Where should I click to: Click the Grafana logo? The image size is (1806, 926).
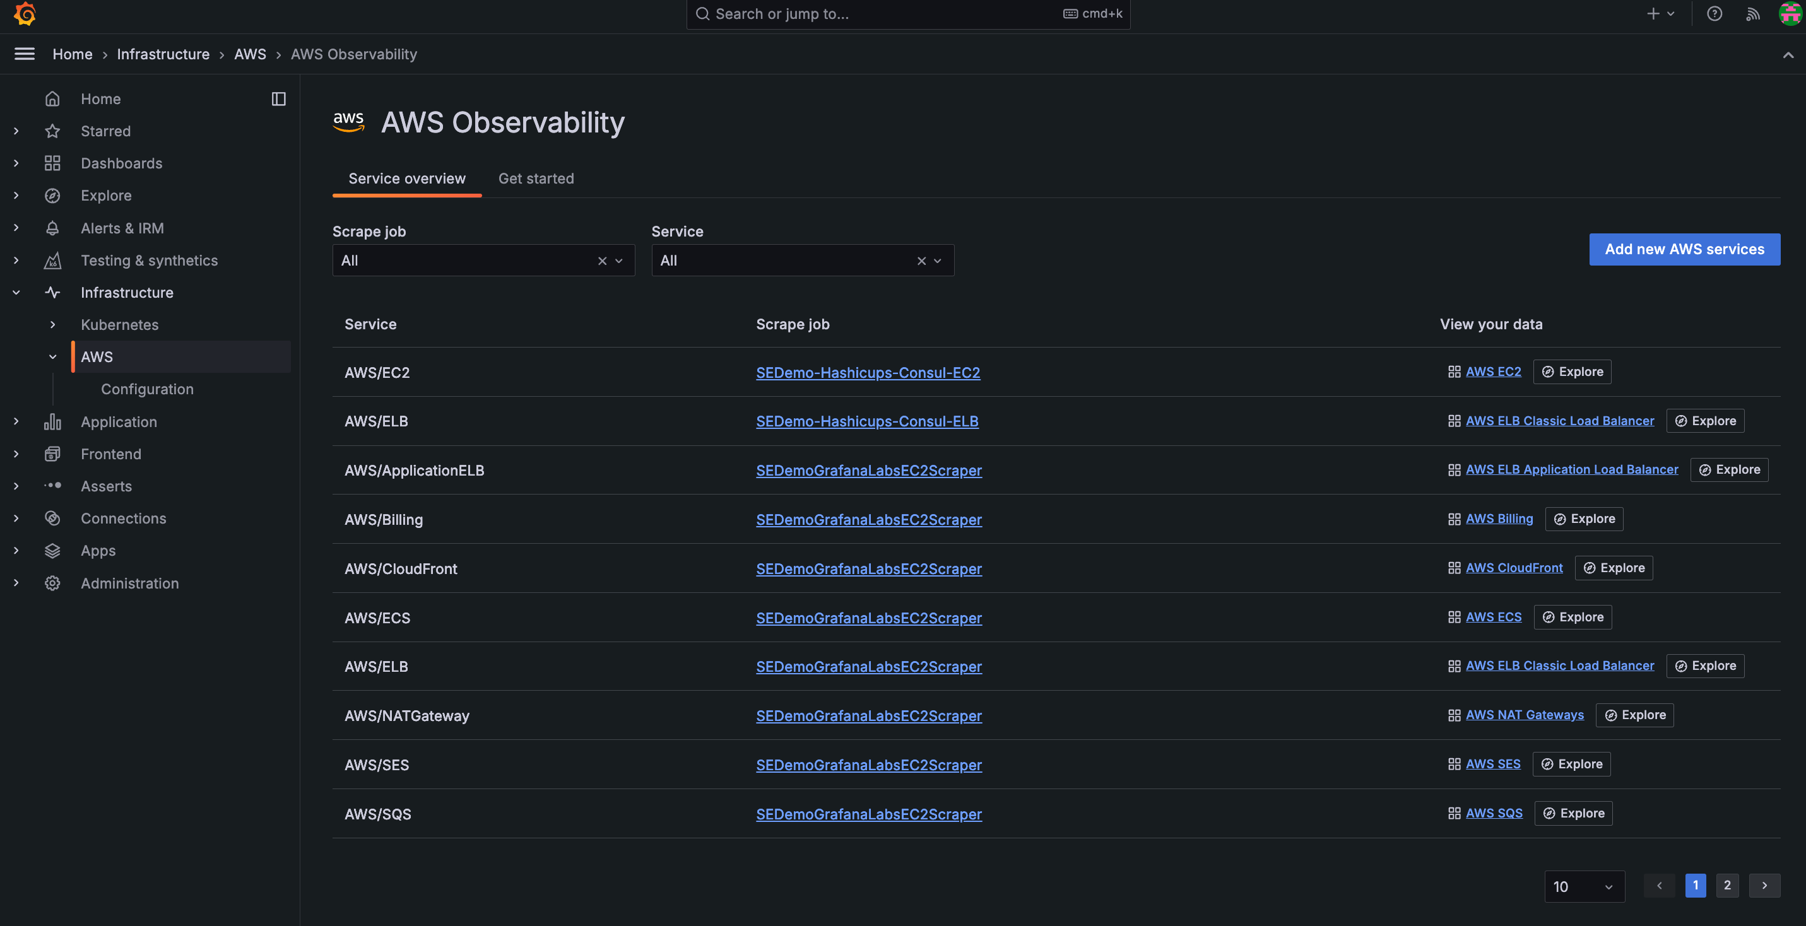click(24, 14)
